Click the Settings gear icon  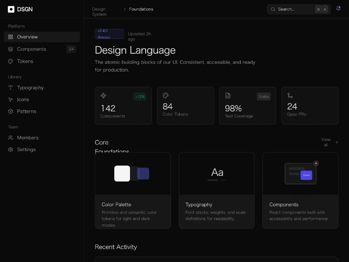pyautogui.click(x=11, y=150)
